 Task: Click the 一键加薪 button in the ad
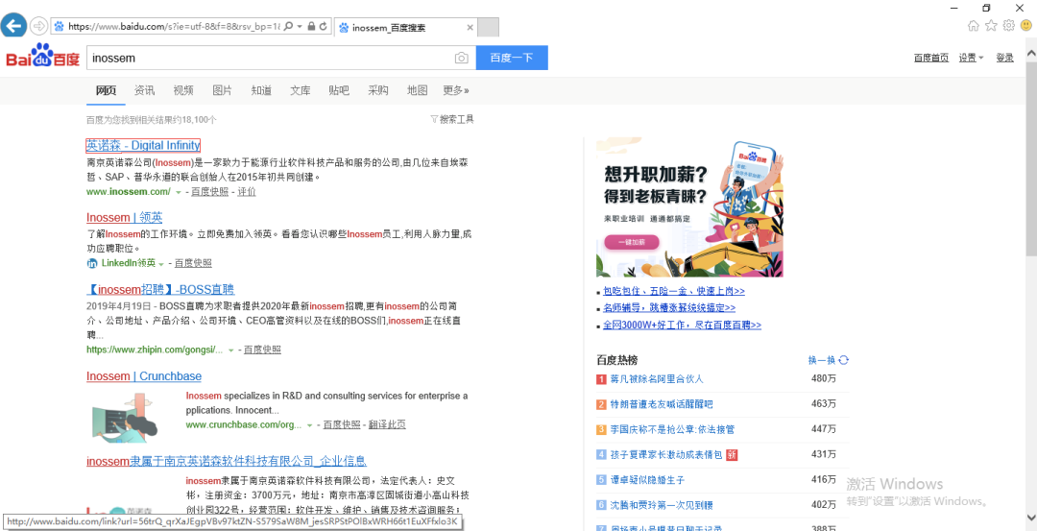(631, 243)
